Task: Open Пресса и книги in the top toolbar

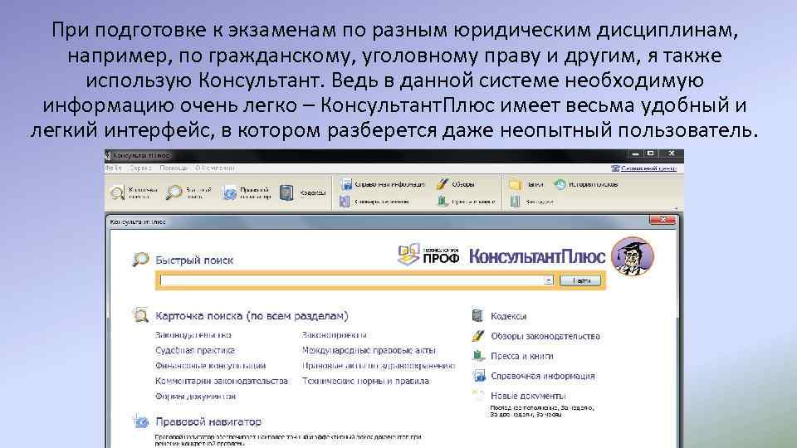Action: point(466,202)
